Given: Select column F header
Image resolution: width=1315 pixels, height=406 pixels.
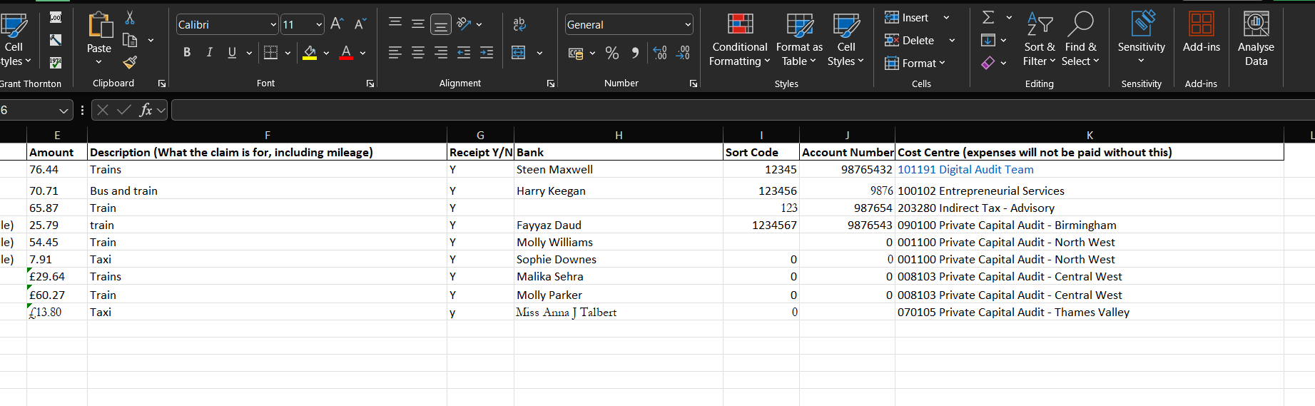Looking at the screenshot, I should click(268, 135).
